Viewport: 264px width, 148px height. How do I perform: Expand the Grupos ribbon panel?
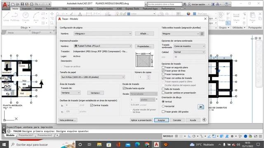[x=224, y=28]
